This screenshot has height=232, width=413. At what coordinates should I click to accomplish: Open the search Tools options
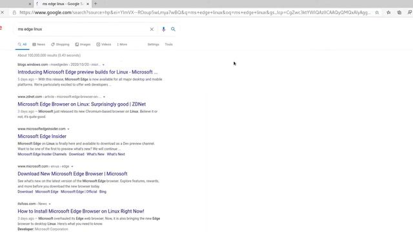[169, 44]
